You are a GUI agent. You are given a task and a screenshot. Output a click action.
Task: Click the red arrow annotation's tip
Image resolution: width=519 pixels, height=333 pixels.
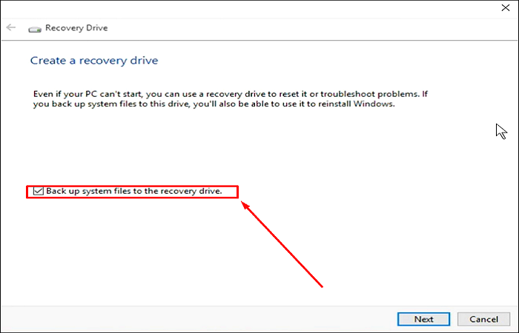(x=245, y=203)
